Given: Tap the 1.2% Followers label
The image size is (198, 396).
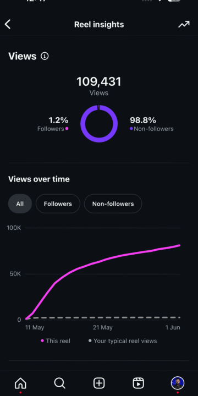Looking at the screenshot, I should click(53, 124).
